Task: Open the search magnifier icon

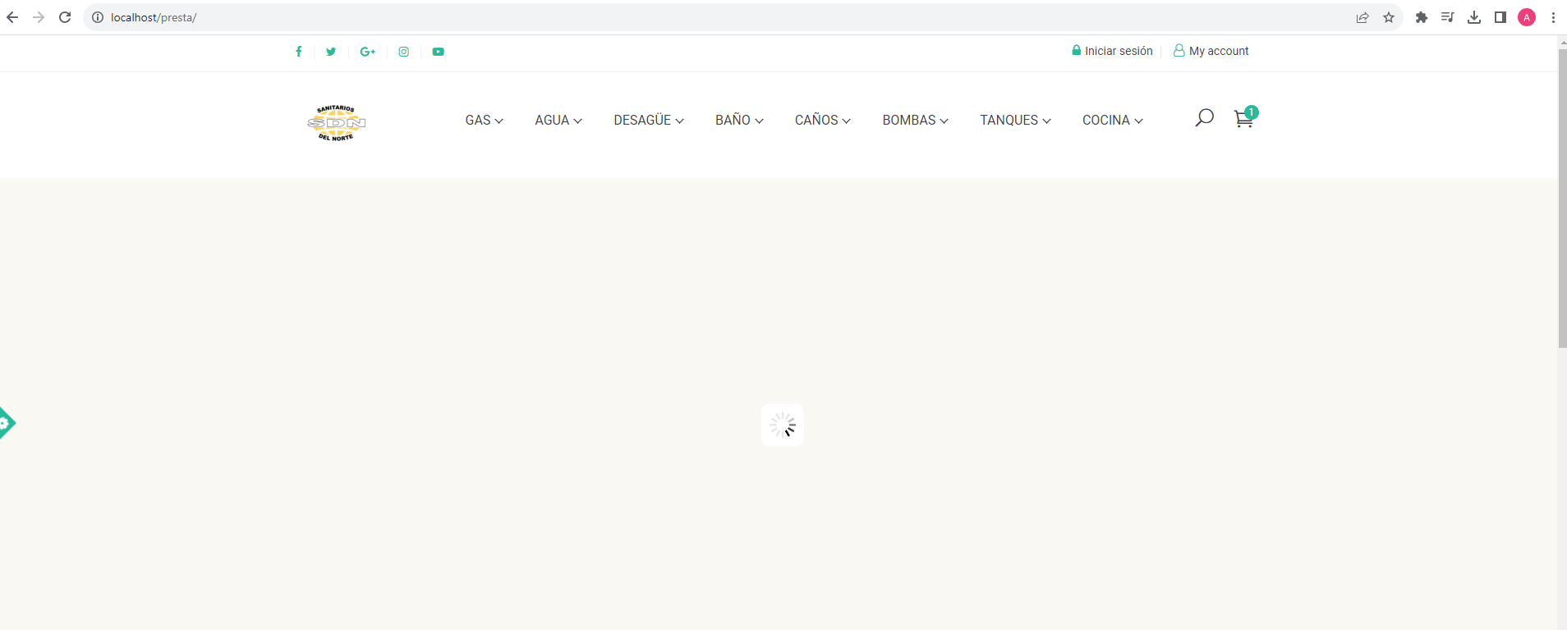Action: (x=1204, y=118)
